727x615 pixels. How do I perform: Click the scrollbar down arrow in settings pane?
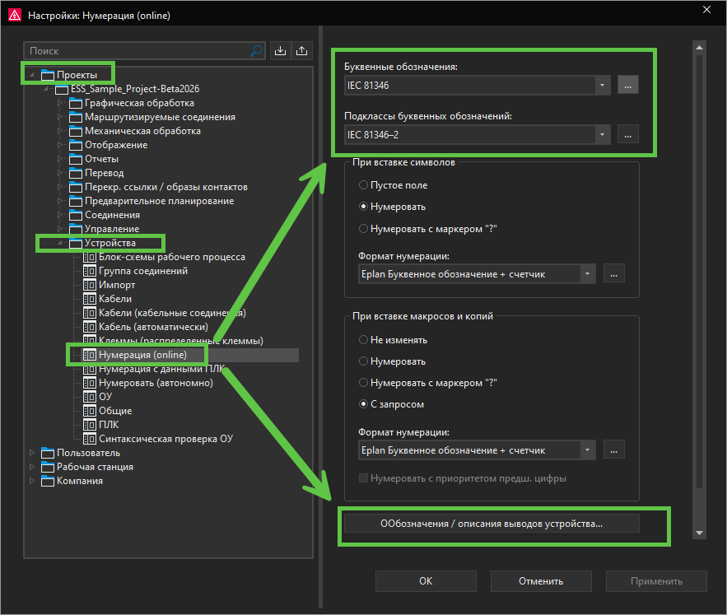[x=699, y=533]
